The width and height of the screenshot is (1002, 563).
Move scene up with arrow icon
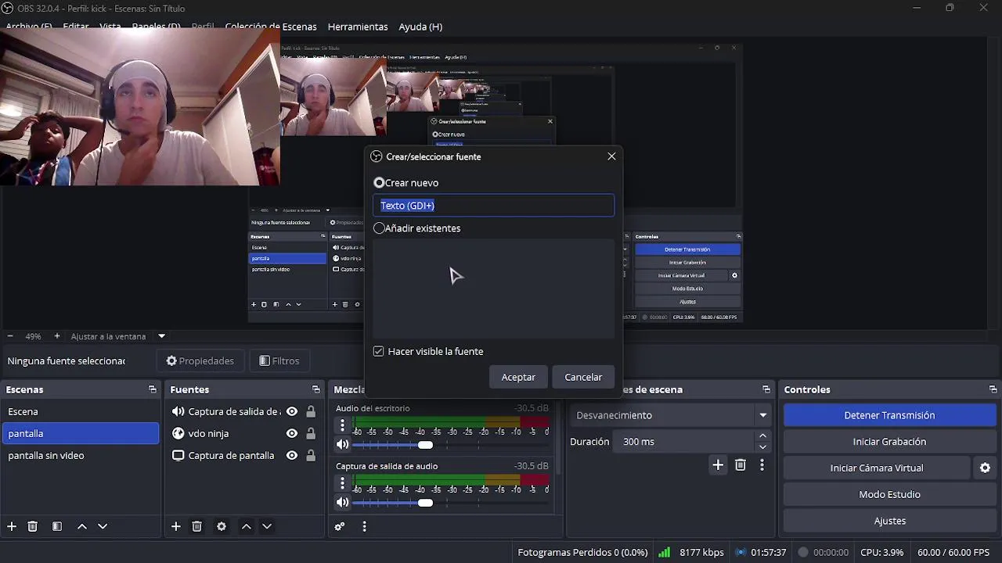pyautogui.click(x=82, y=526)
